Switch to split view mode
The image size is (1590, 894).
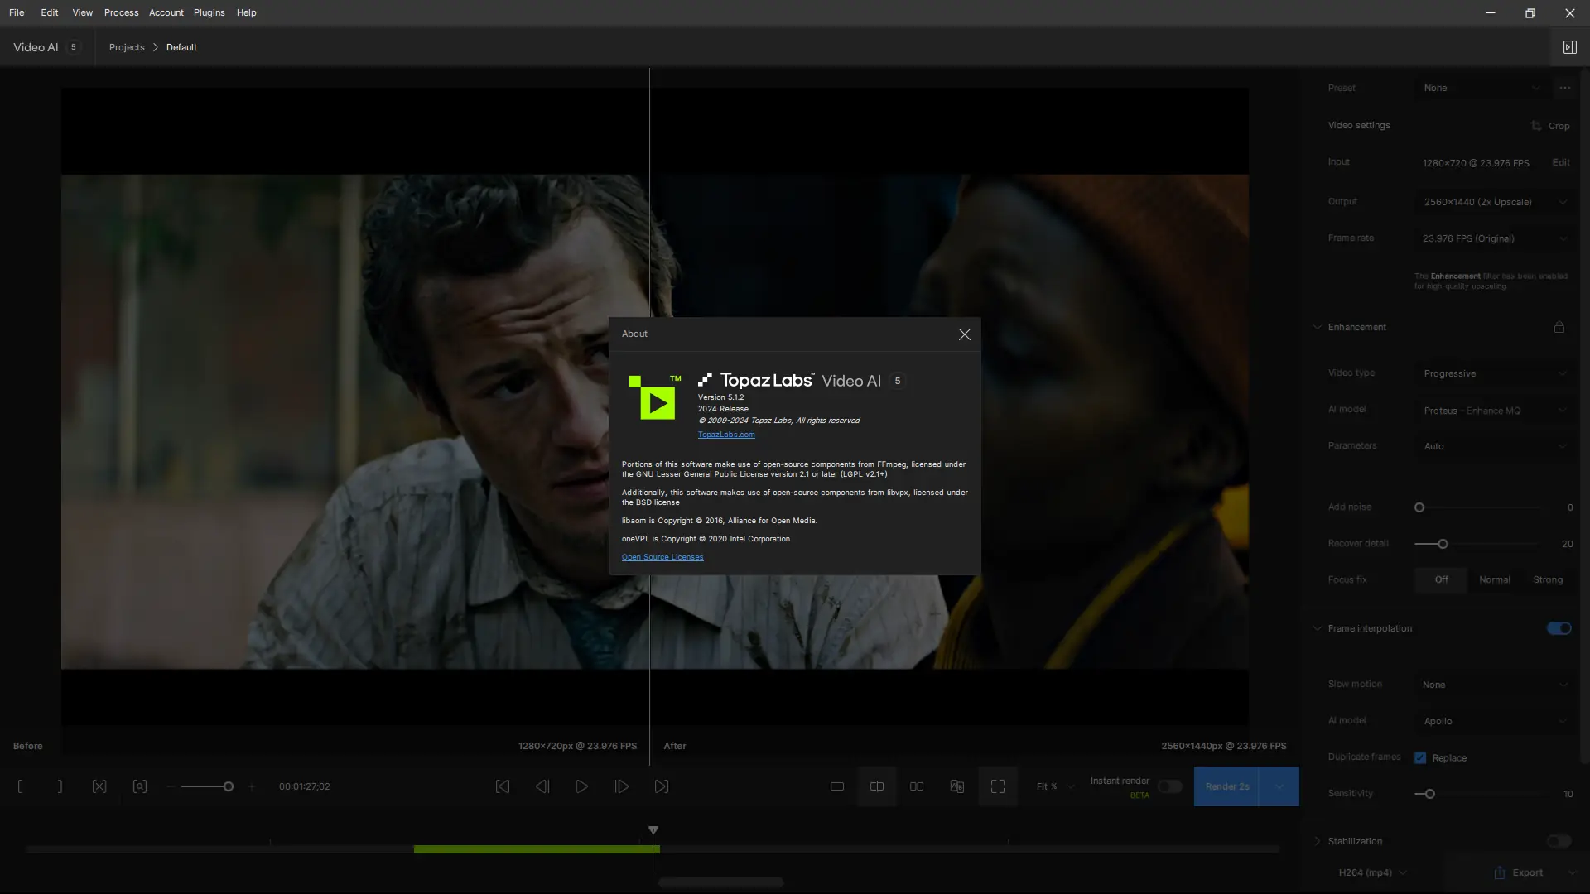pos(876,786)
